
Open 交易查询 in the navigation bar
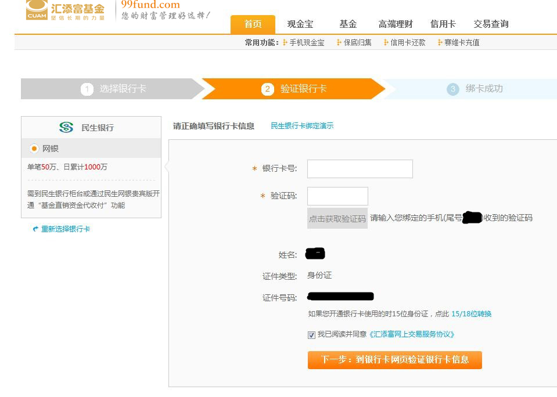[x=491, y=24]
